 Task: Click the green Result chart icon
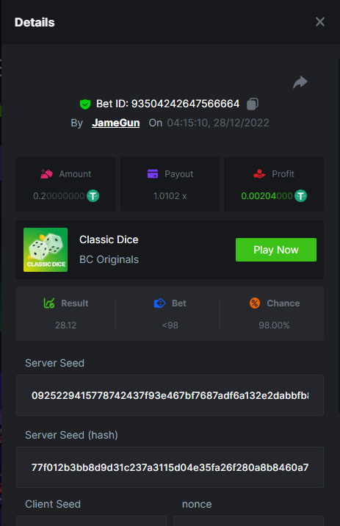(x=49, y=303)
